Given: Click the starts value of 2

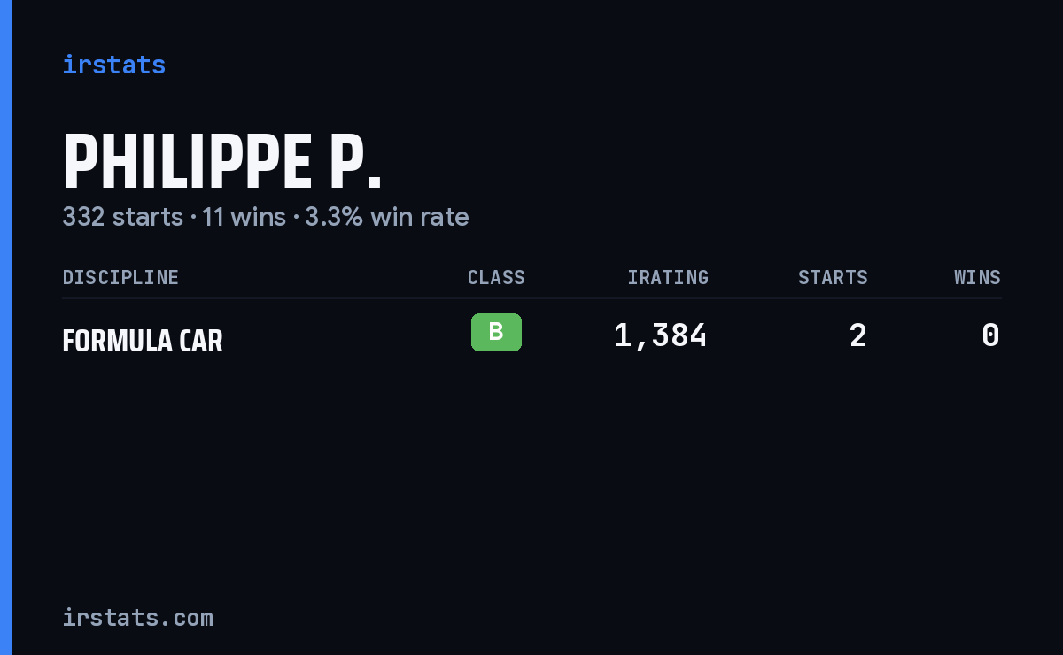Looking at the screenshot, I should click(857, 335).
